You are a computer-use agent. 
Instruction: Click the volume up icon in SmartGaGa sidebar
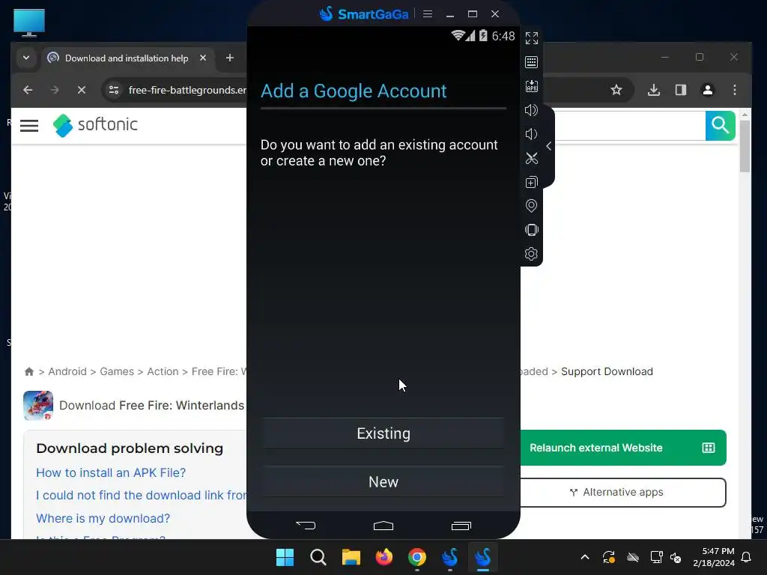531,110
